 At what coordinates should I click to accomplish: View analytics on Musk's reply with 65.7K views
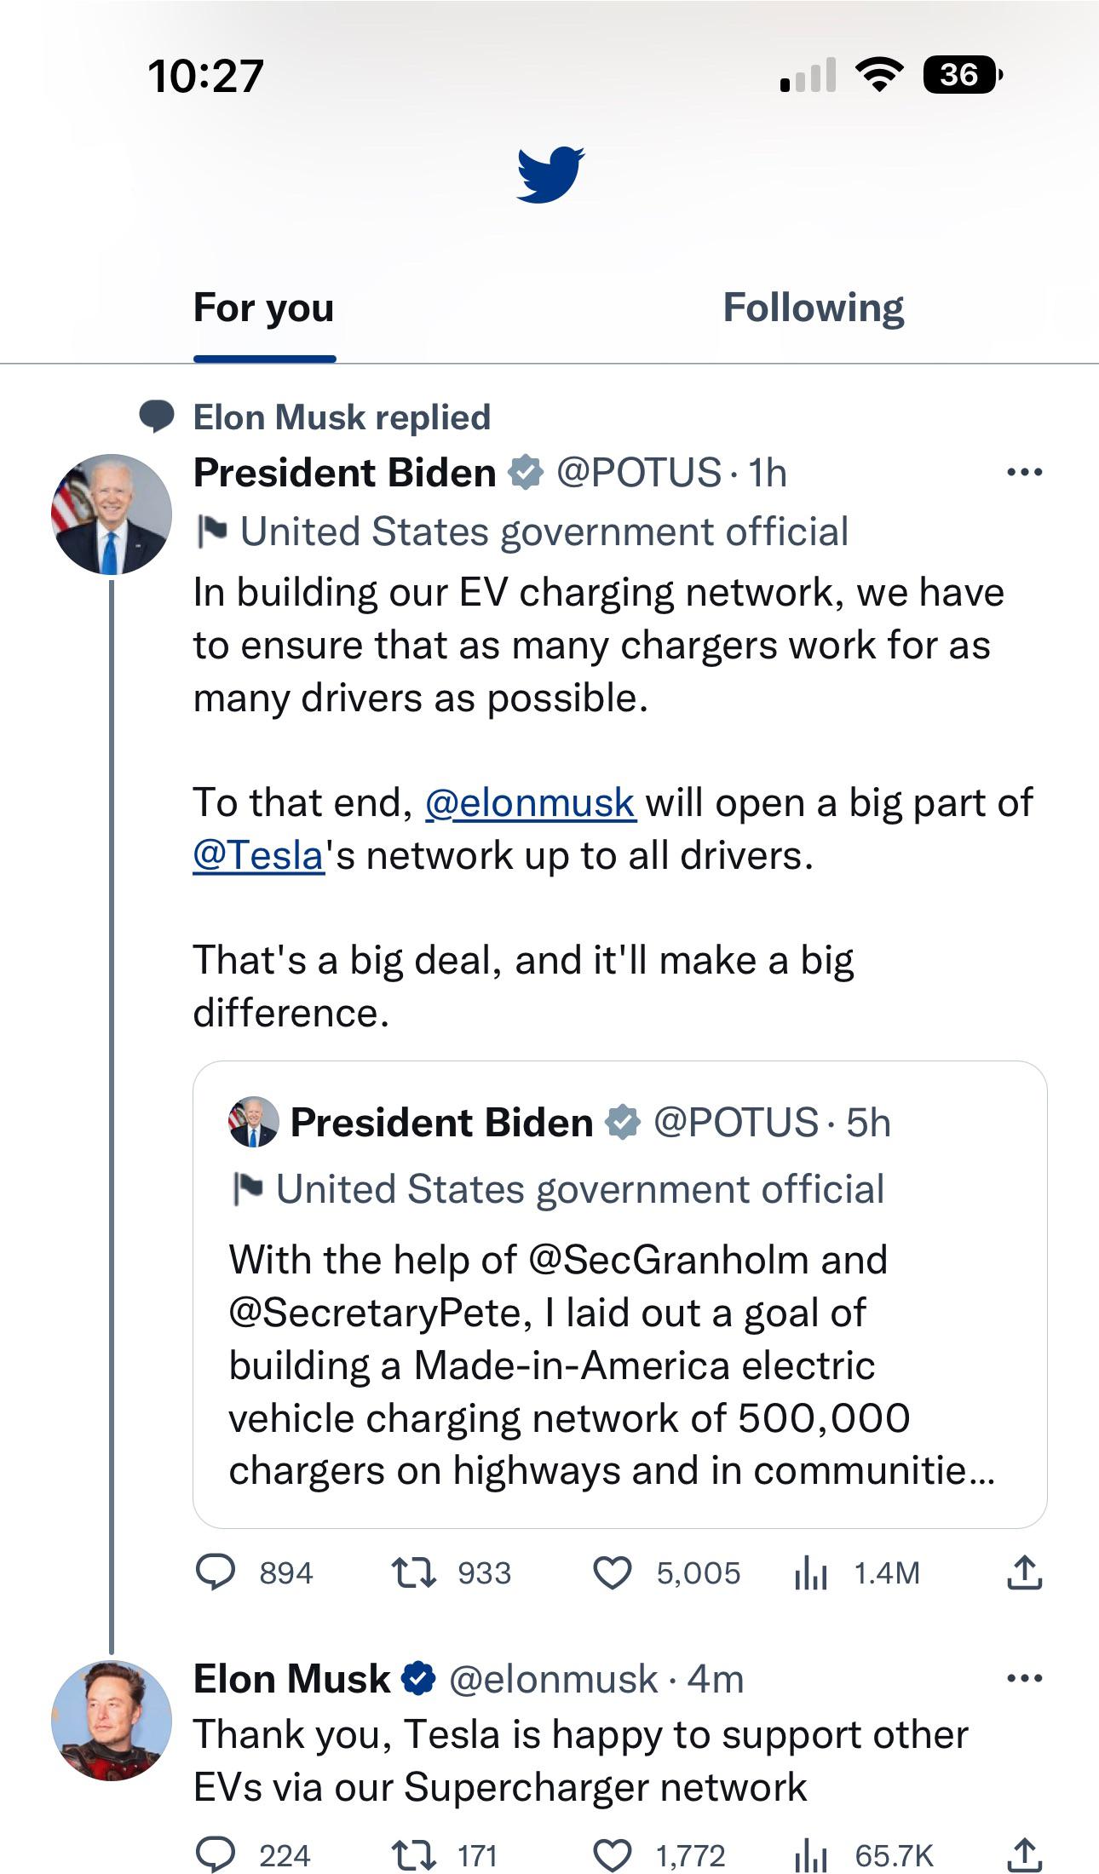tap(811, 1855)
